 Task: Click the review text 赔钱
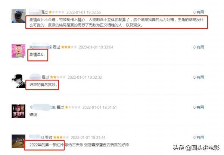pyautogui.click(x=33, y=115)
